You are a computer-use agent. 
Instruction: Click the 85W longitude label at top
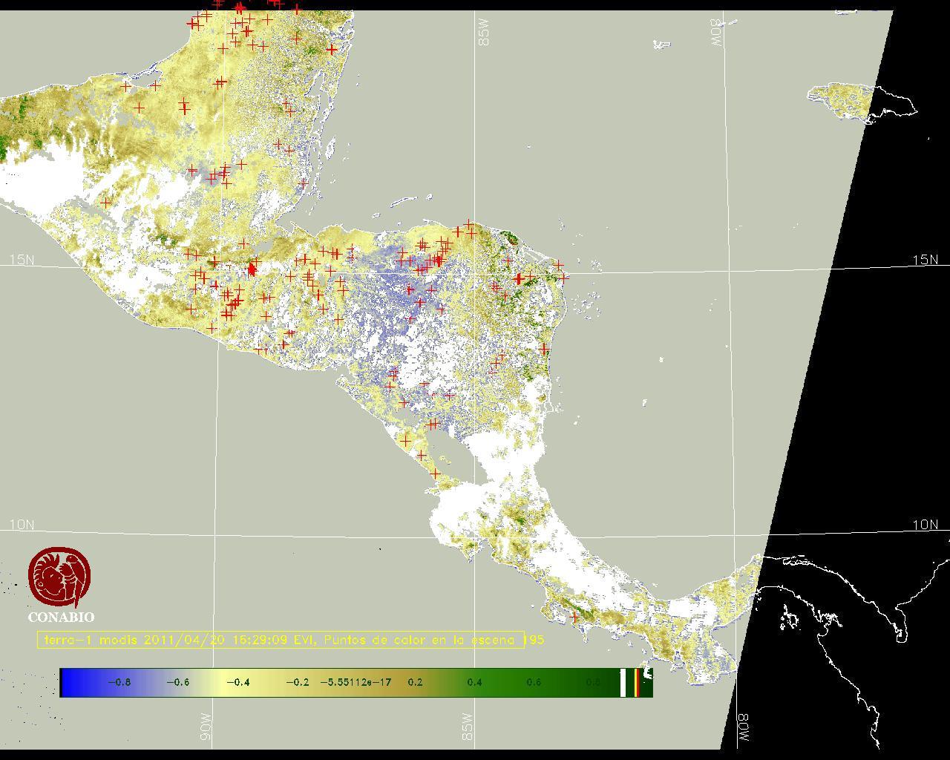coord(485,33)
